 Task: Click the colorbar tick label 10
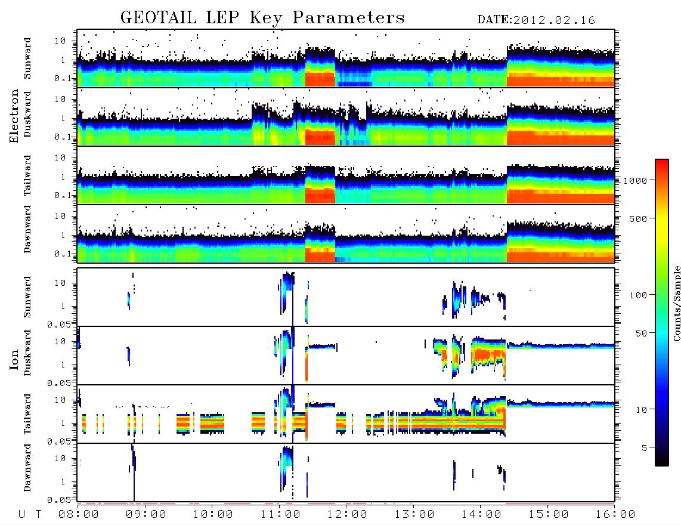tap(641, 409)
